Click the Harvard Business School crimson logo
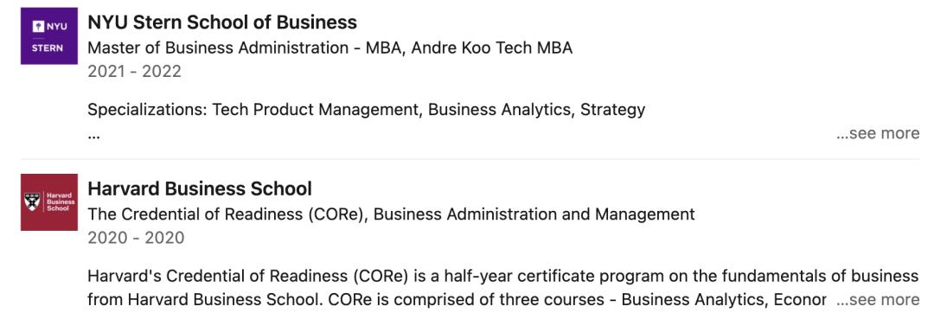The height and width of the screenshot is (313, 934). point(48,201)
